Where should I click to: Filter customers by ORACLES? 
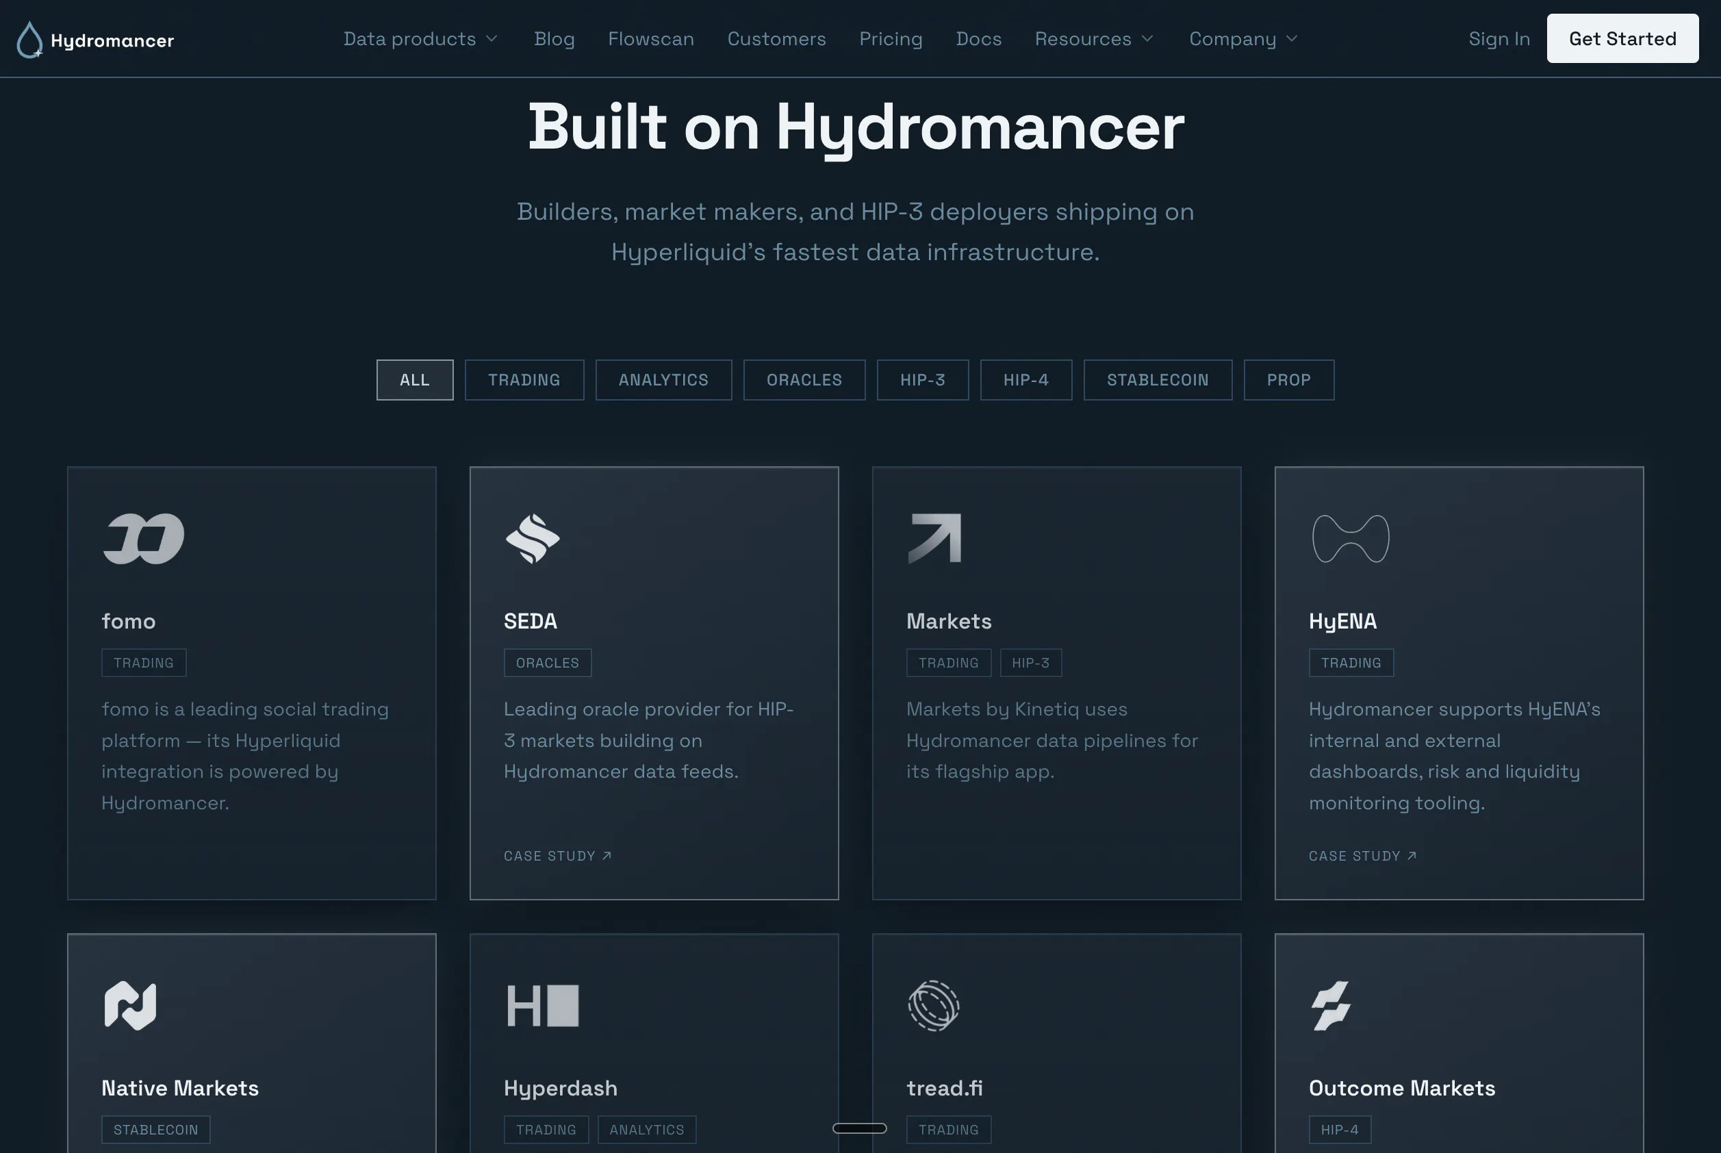(804, 379)
